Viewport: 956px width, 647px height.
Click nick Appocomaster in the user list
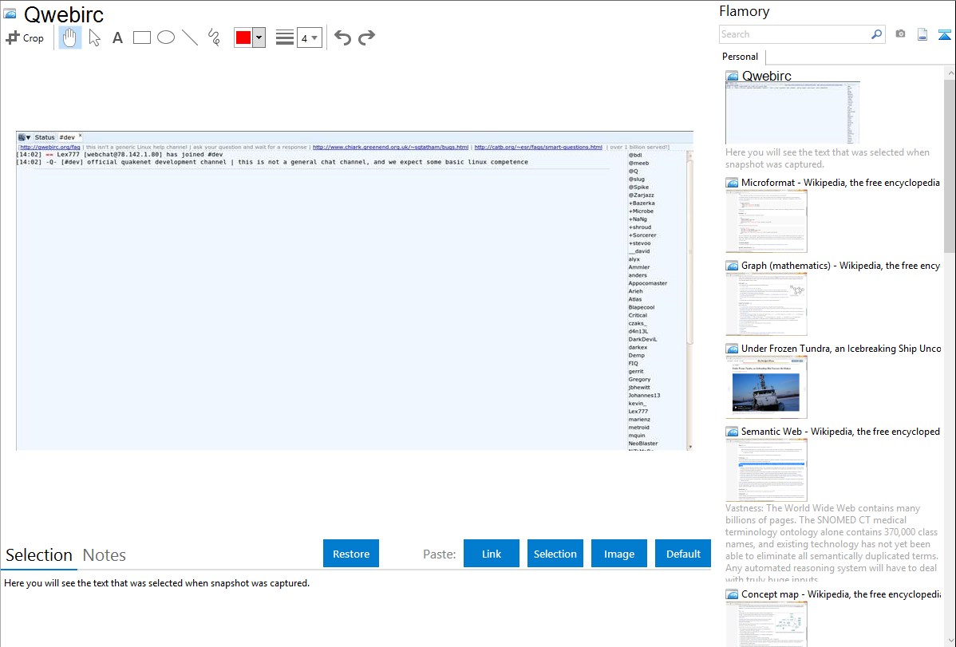[x=647, y=283]
